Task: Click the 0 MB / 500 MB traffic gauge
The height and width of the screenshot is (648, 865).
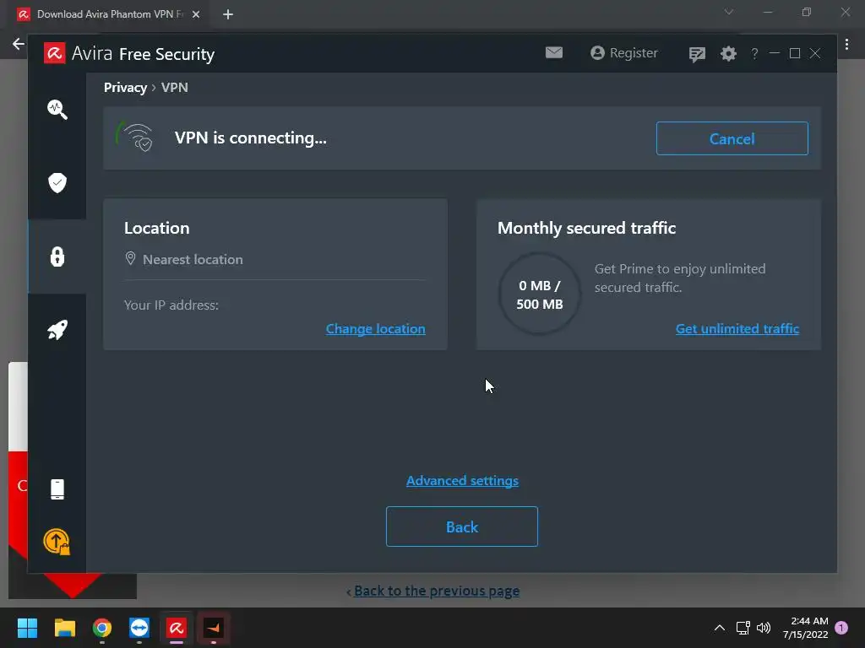Action: pyautogui.click(x=540, y=294)
